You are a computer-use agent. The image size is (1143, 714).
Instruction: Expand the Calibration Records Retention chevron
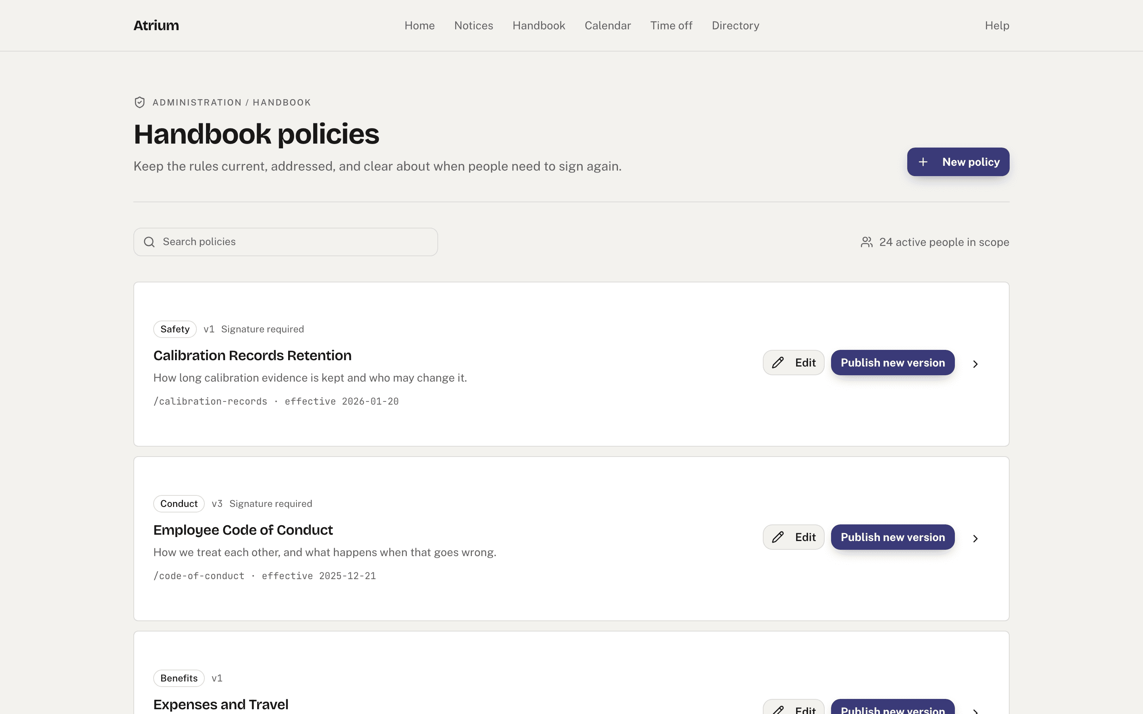tap(976, 364)
